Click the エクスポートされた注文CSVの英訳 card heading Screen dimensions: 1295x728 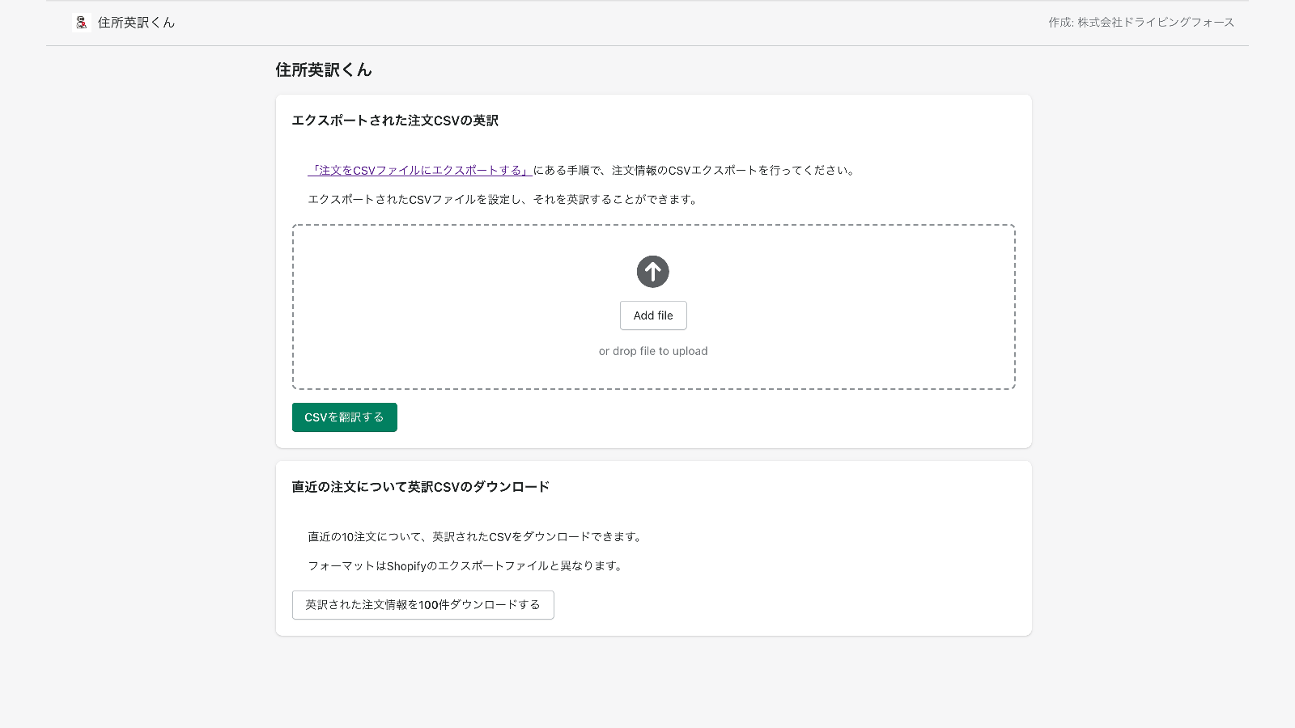[x=395, y=121]
